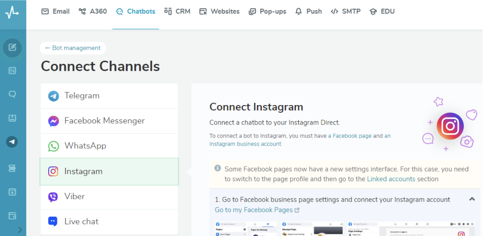Click the Telegram paper plane sidebar icon
This screenshot has width=483, height=236.
12,142
